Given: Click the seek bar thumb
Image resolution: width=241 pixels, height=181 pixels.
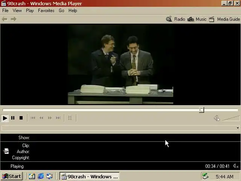Looking at the screenshot, I should coord(201,110).
